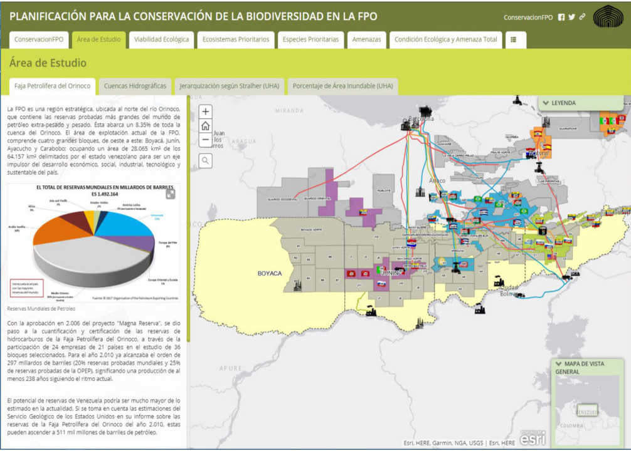Share the story on Twitter

click(572, 18)
